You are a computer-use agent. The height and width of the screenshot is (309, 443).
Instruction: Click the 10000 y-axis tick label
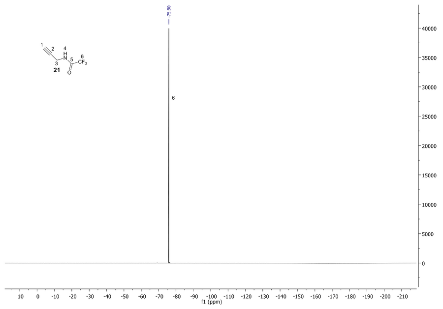tap(429, 205)
